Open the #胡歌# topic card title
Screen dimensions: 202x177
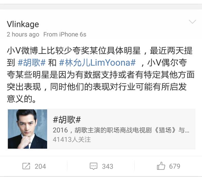tap(67, 119)
